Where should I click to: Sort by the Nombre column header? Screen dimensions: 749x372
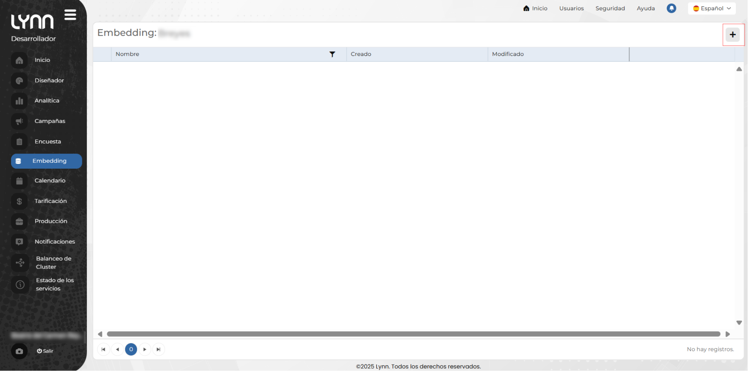point(128,54)
